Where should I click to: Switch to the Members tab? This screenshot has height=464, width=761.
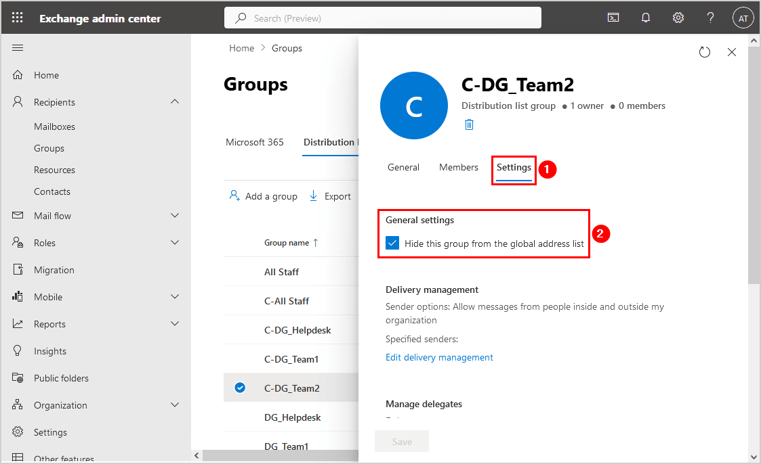point(459,168)
